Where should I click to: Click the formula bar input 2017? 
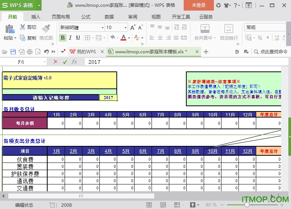pos(186,62)
